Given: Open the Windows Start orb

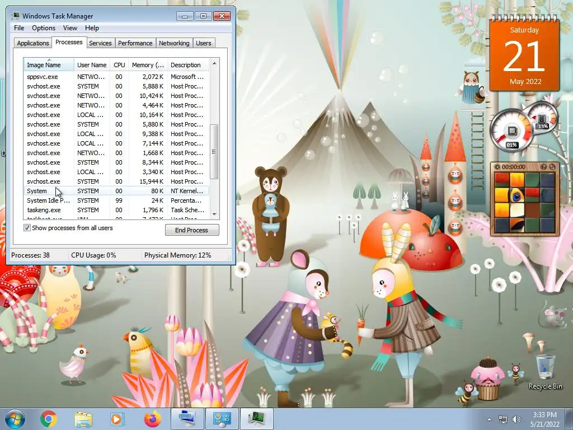Looking at the screenshot, I should click(x=15, y=419).
